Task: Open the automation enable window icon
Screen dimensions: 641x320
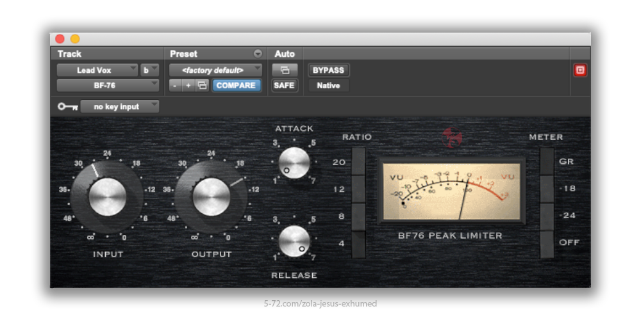Action: pyautogui.click(x=285, y=70)
